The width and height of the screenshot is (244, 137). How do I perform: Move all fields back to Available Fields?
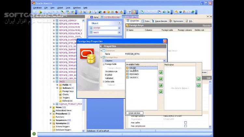(x=161, y=92)
